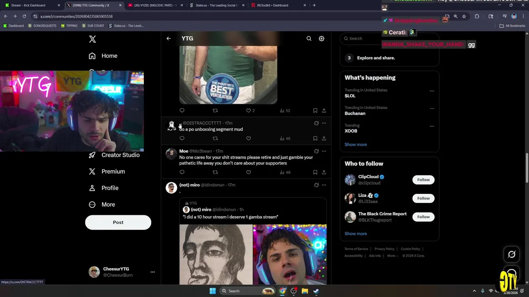Open Windows Start menu

click(x=212, y=291)
